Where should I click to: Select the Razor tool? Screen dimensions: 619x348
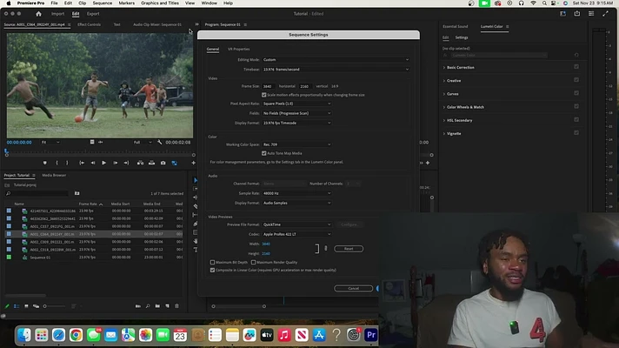196,206
